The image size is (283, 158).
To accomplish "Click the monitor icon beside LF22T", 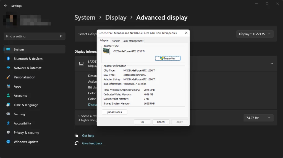I will (81, 63).
